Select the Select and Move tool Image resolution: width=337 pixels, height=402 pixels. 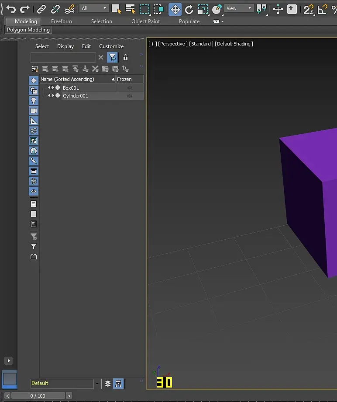[x=175, y=9]
